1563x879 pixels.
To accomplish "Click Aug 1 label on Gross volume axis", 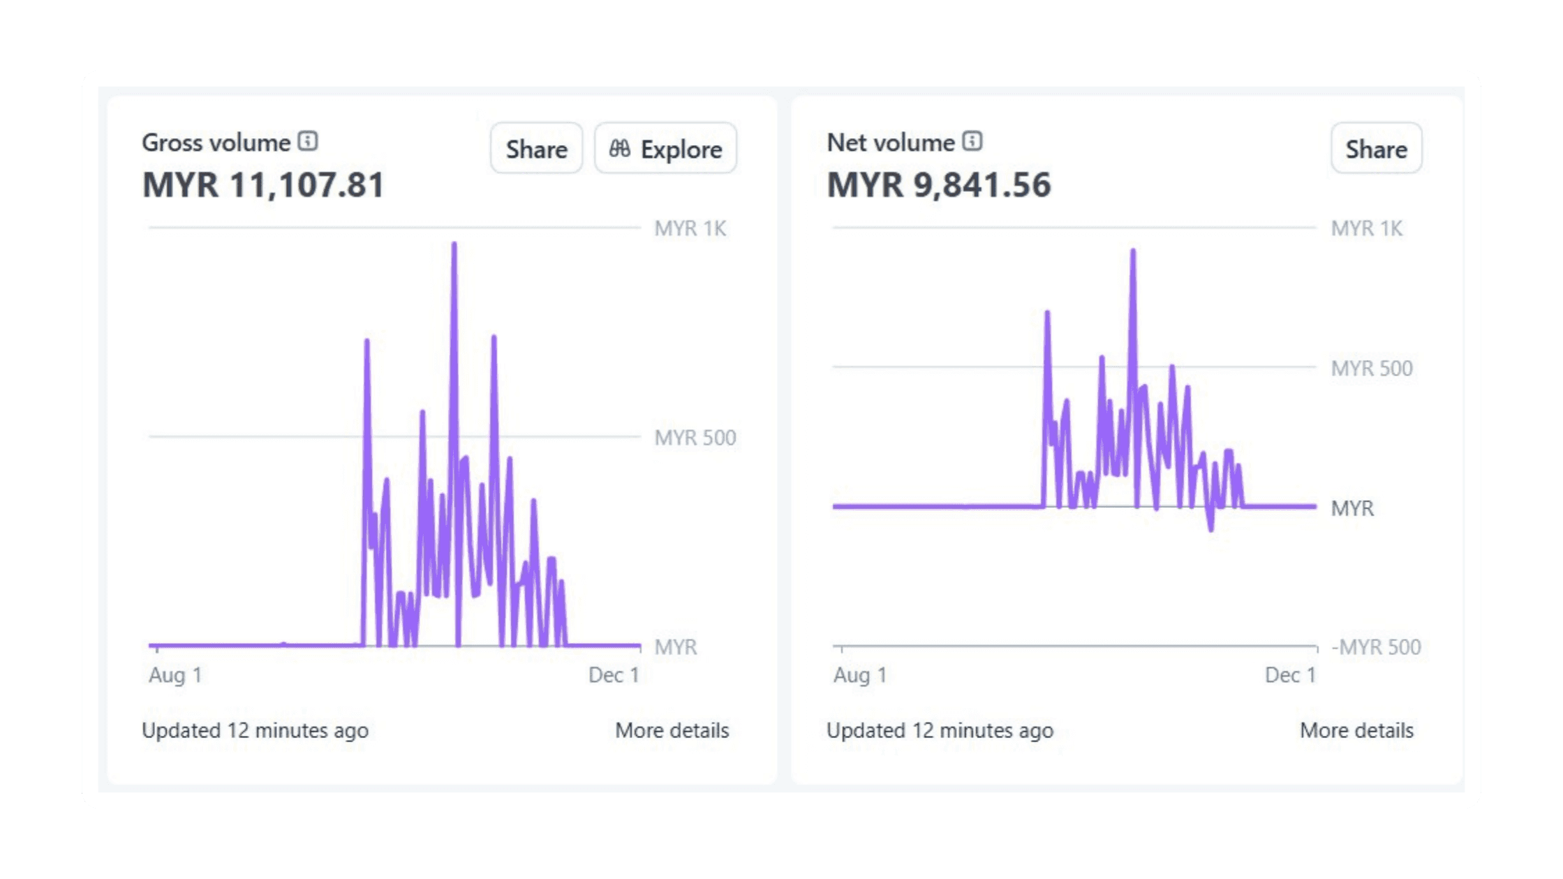I will click(x=175, y=675).
